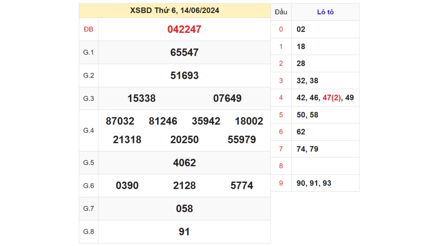Click lô tô values 74, 79
Viewport: 438px width, 246px height.
pyautogui.click(x=307, y=149)
